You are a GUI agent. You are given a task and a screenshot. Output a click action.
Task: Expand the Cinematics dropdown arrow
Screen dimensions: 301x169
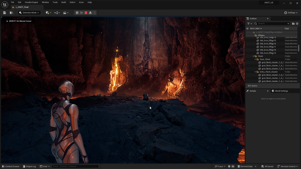pyautogui.click(x=68, y=13)
